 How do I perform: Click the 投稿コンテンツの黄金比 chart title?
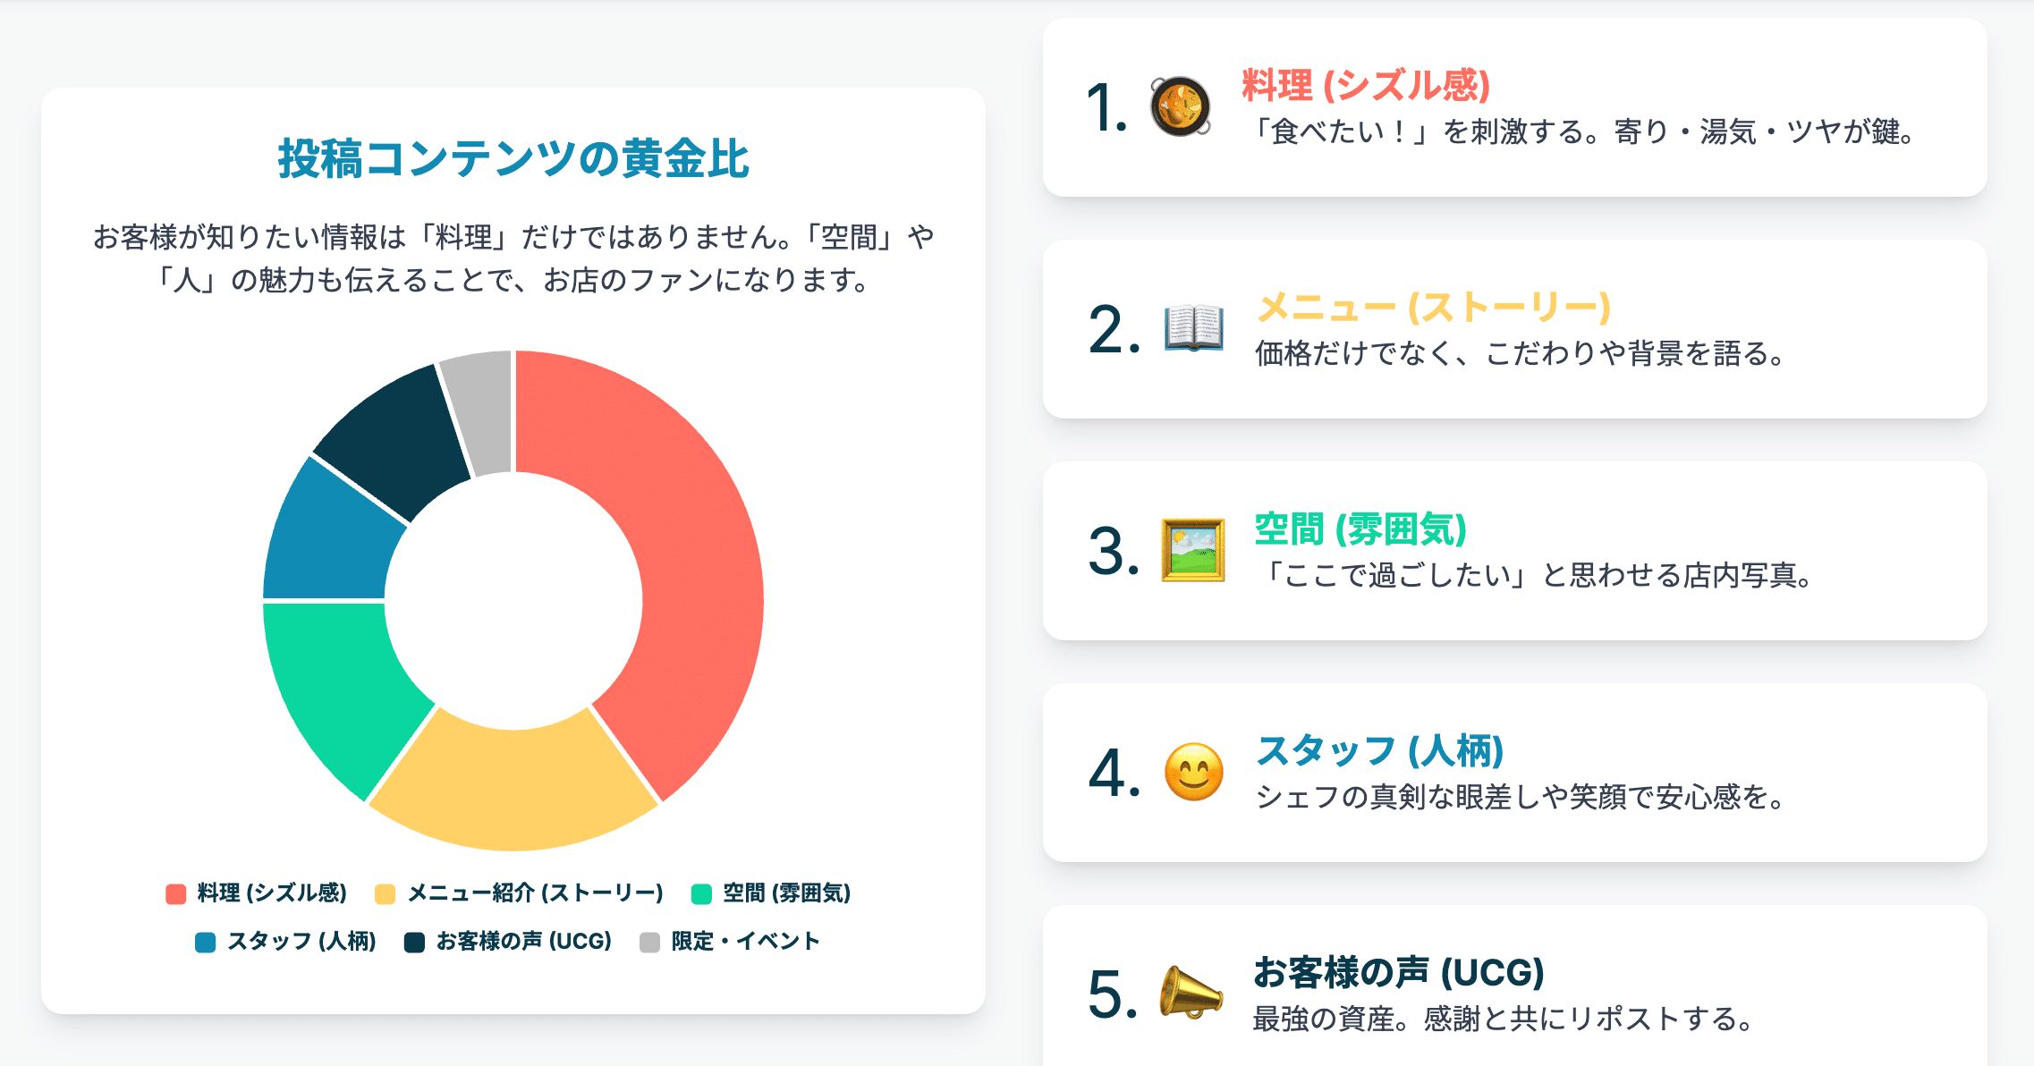point(513,159)
